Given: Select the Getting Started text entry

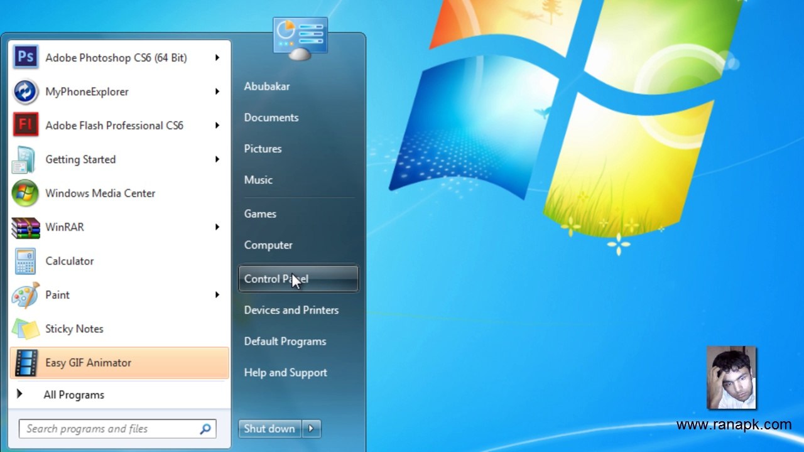Looking at the screenshot, I should (80, 159).
